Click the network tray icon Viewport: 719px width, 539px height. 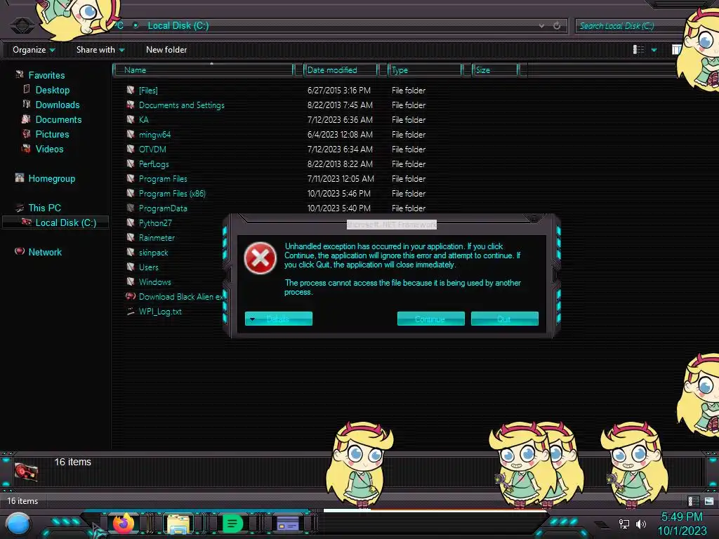(624, 524)
